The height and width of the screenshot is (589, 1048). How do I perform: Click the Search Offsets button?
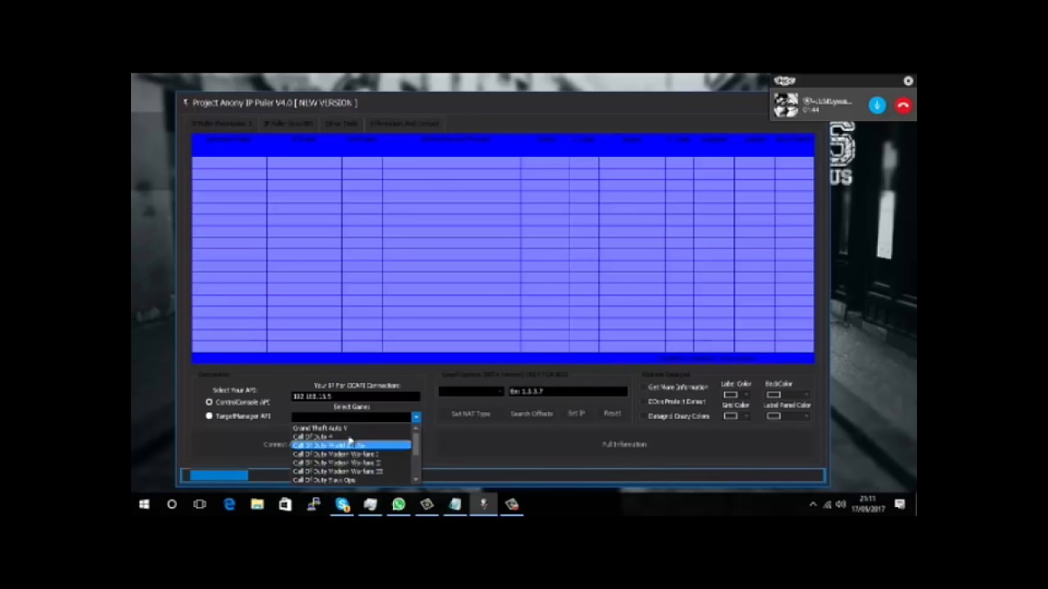point(531,414)
